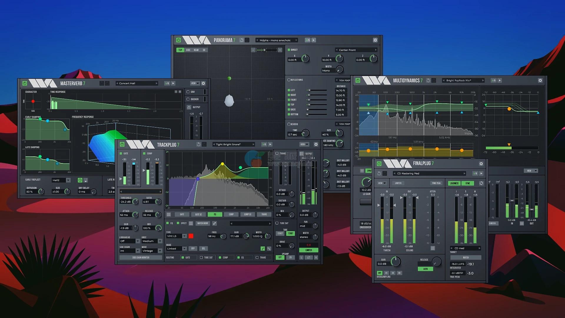
Task: Switch Panorama view to SIDE tab
Action: 188,50
